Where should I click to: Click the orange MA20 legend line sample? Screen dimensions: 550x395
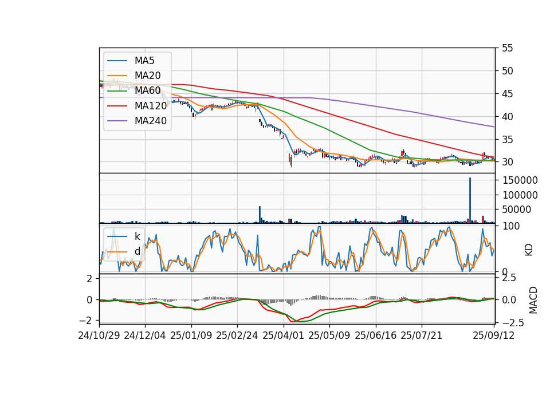click(x=117, y=76)
